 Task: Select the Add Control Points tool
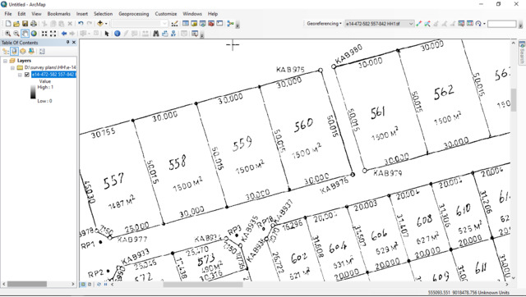coord(418,24)
